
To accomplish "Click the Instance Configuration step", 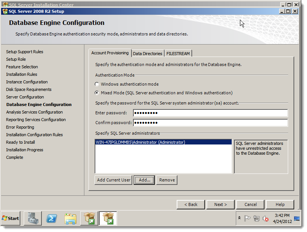I will pyautogui.click(x=27, y=82).
